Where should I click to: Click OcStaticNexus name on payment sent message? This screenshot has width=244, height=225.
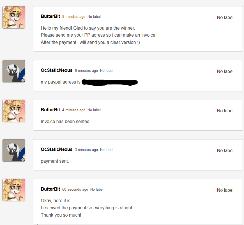(57, 149)
